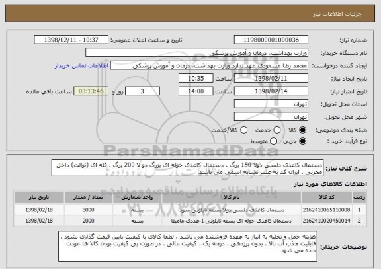This screenshot has width=381, height=269.
Task: Click the 14:00 validity time field
Action: (196, 91)
